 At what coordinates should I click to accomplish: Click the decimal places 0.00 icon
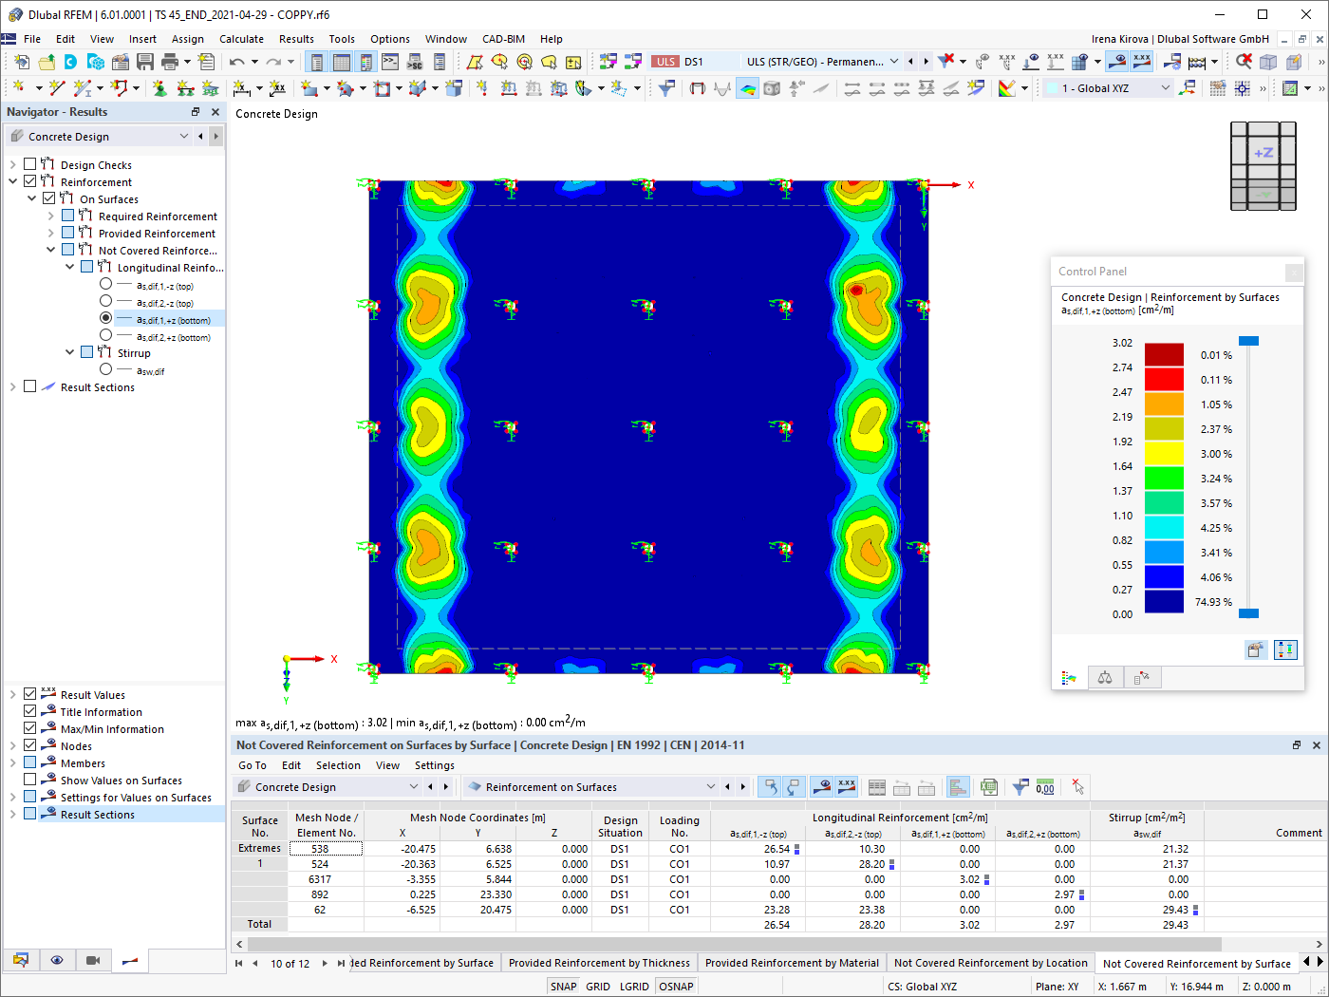pos(1045,787)
